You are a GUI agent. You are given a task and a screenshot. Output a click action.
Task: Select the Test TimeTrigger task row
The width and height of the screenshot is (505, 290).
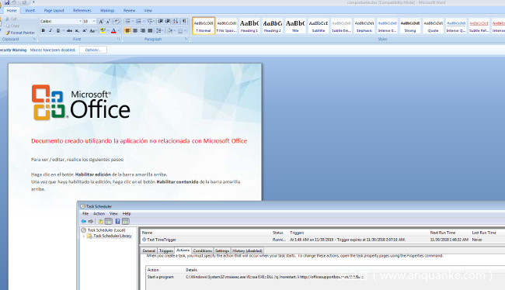(322, 240)
